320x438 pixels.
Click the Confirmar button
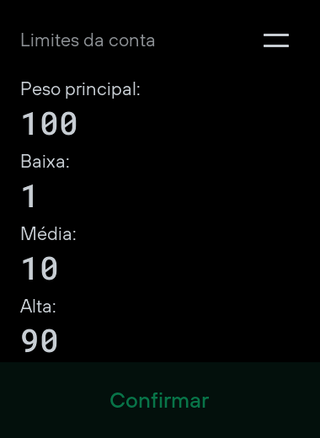[x=160, y=400]
